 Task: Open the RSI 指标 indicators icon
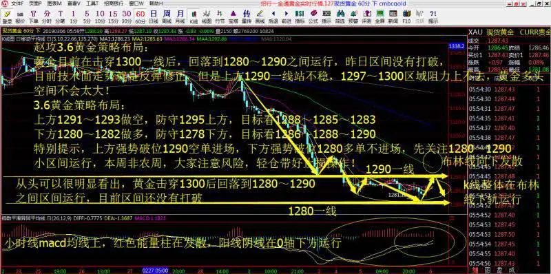300,16
